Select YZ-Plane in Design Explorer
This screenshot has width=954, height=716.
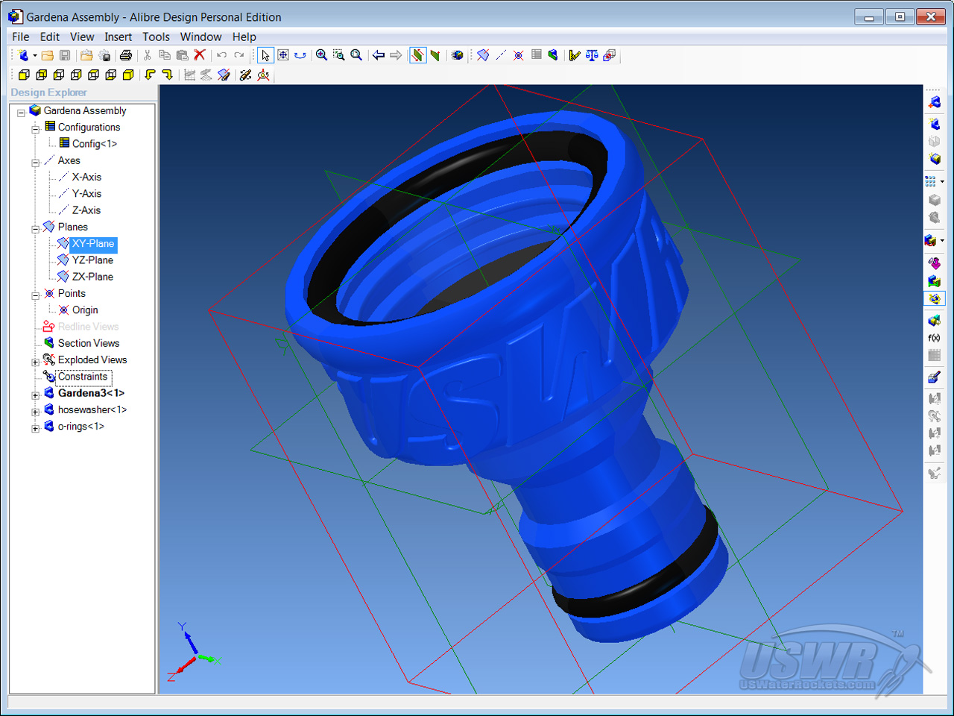point(92,260)
